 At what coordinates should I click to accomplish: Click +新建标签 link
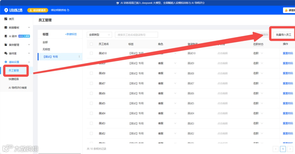[71, 34]
